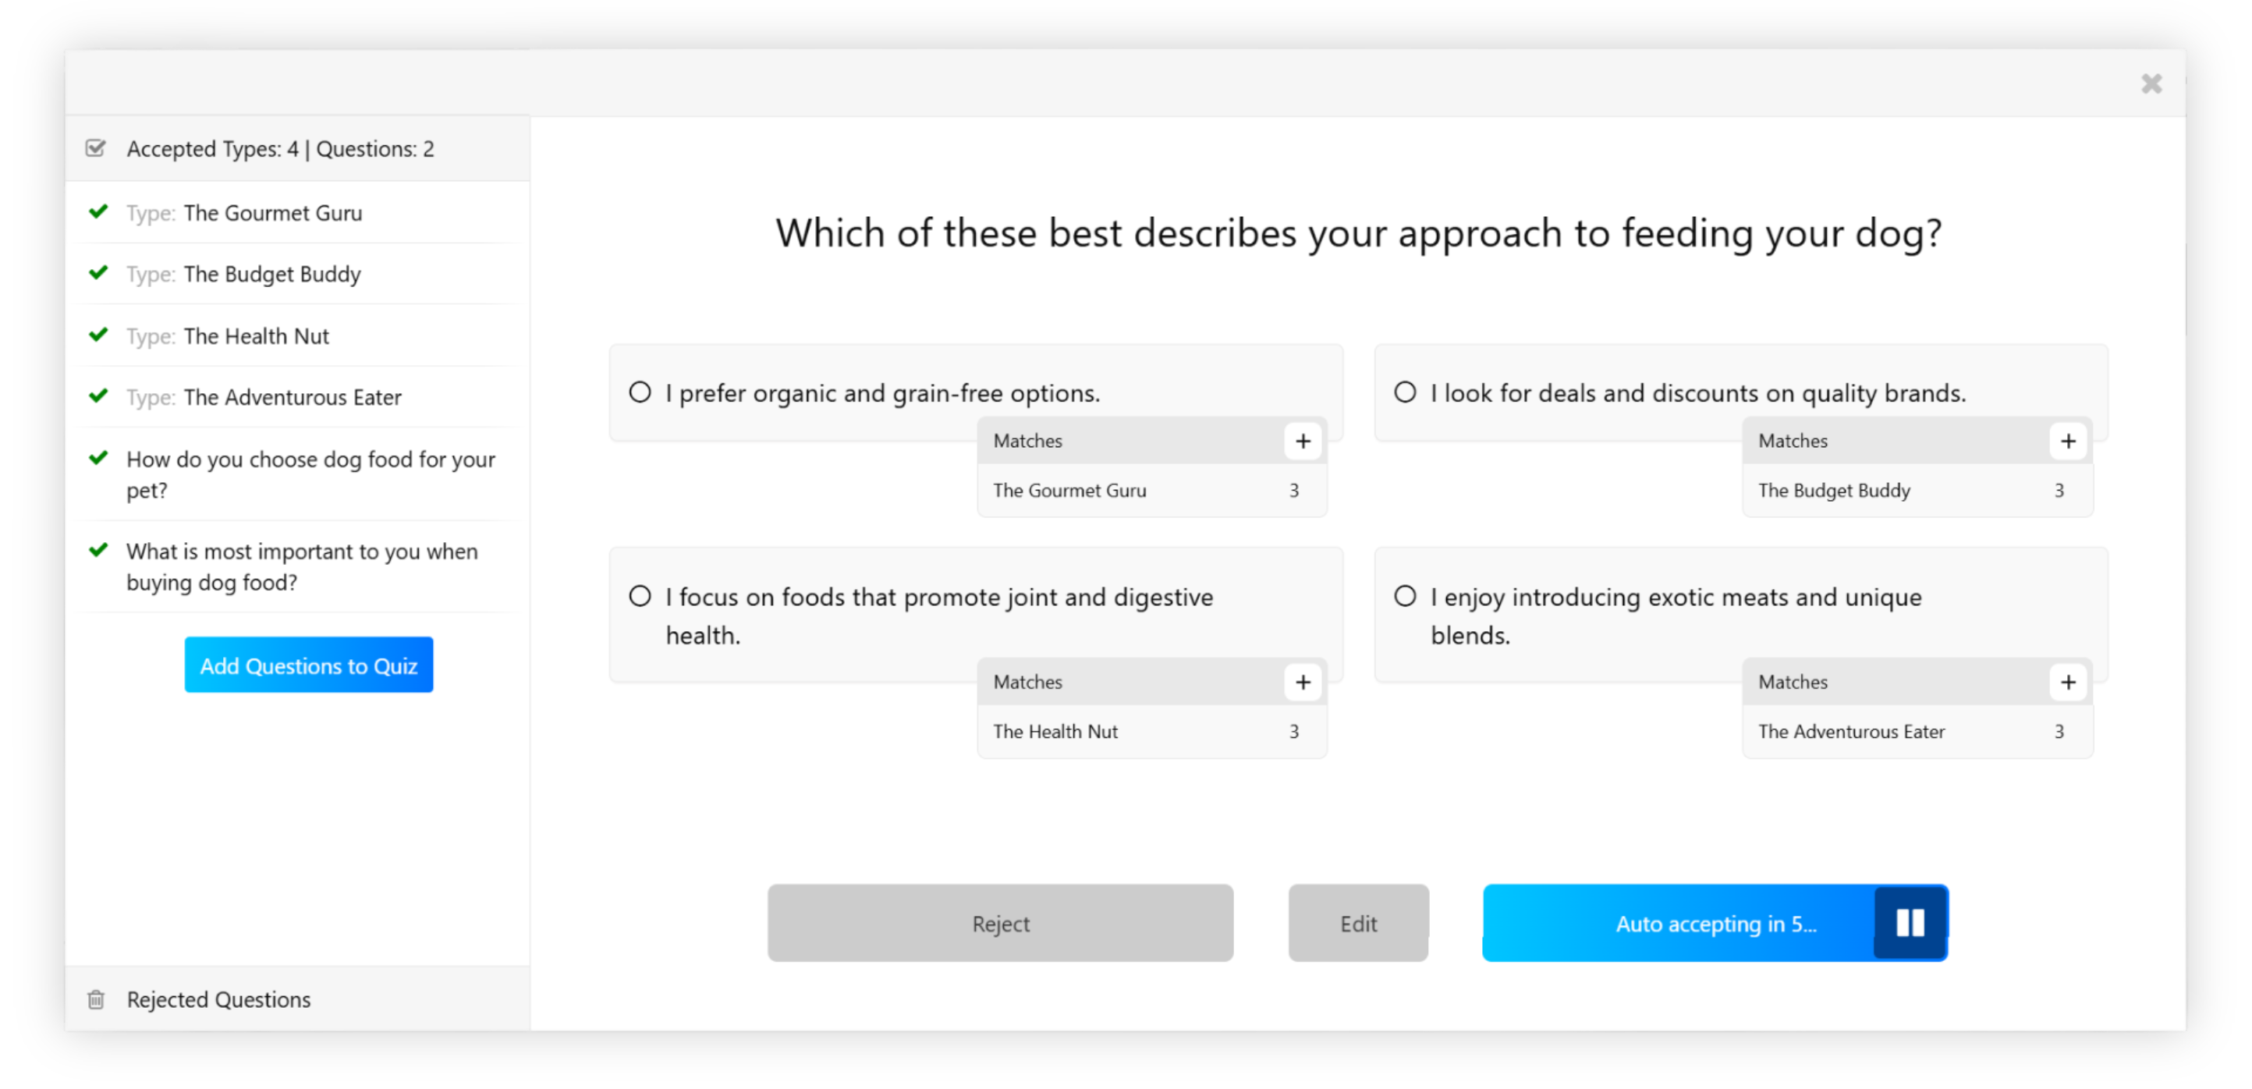Open Rejected Questions in the sidebar
This screenshot has width=2252, height=1089.
coord(218,1000)
